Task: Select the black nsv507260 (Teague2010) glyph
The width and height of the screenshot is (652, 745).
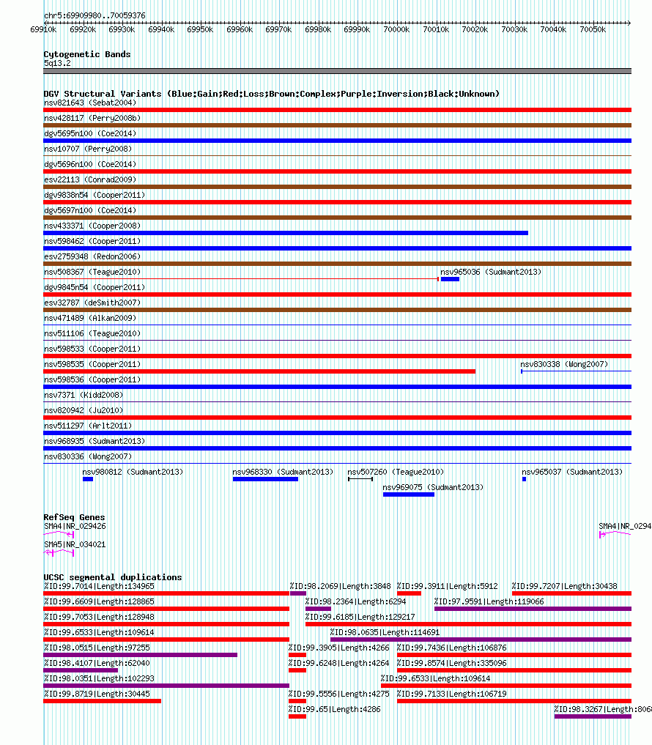Action: 360,479
